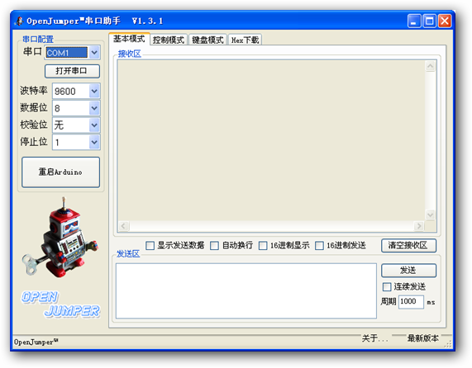Tick the 16进制发送 checkbox

pyautogui.click(x=319, y=245)
